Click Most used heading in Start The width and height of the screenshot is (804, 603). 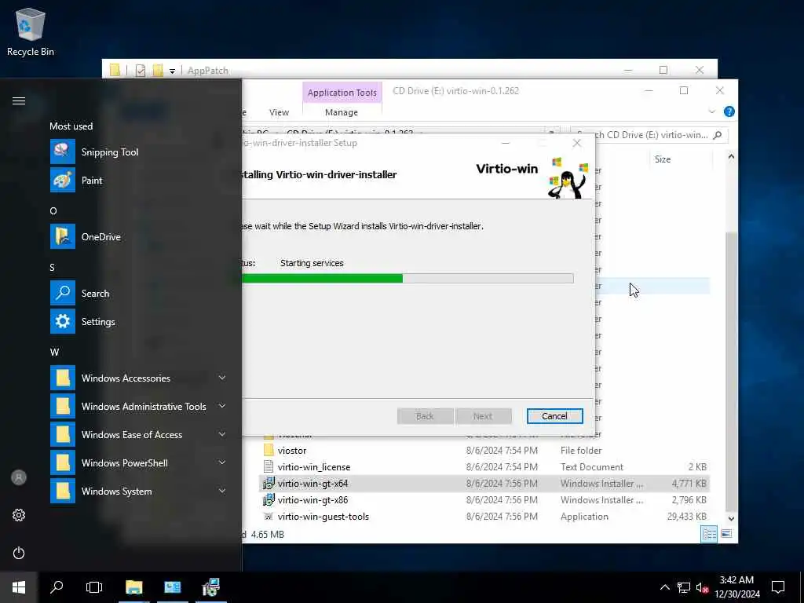point(71,126)
